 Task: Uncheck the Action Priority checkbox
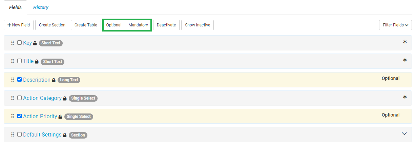click(20, 116)
